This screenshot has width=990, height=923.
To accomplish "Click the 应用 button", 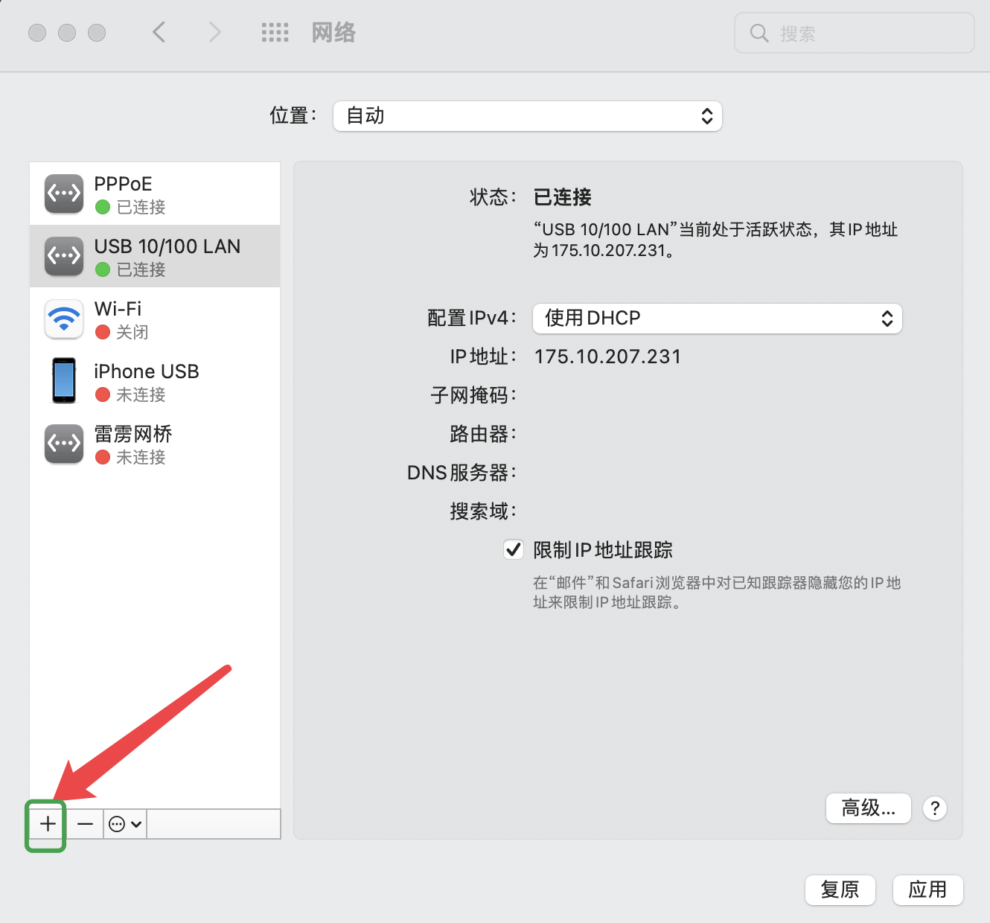I will [928, 890].
